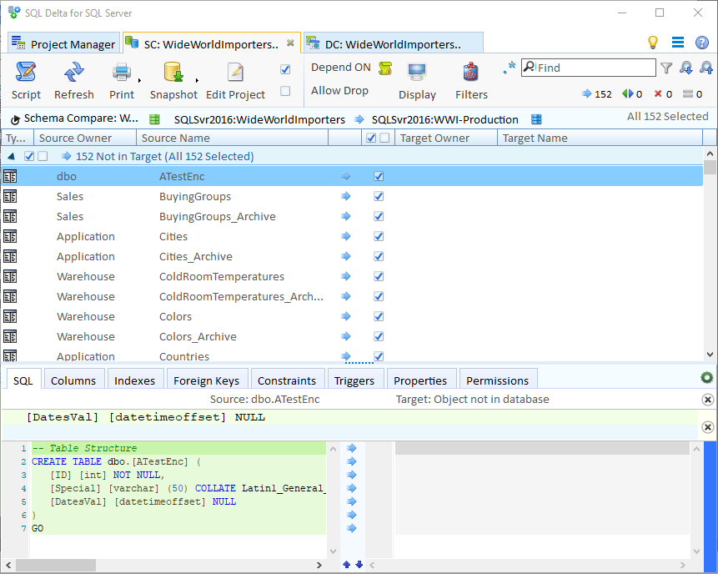The image size is (718, 574).
Task: Sort by Target Owner column header
Action: [x=446, y=138]
